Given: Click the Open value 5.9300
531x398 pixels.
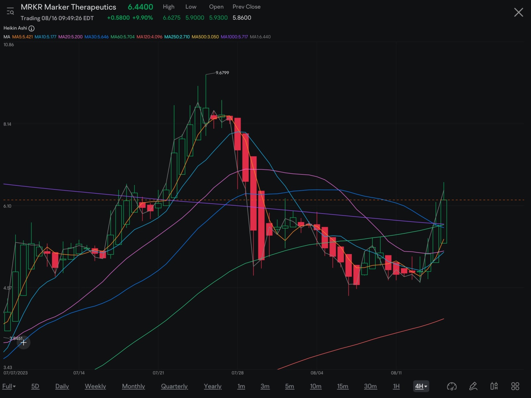Looking at the screenshot, I should [218, 18].
